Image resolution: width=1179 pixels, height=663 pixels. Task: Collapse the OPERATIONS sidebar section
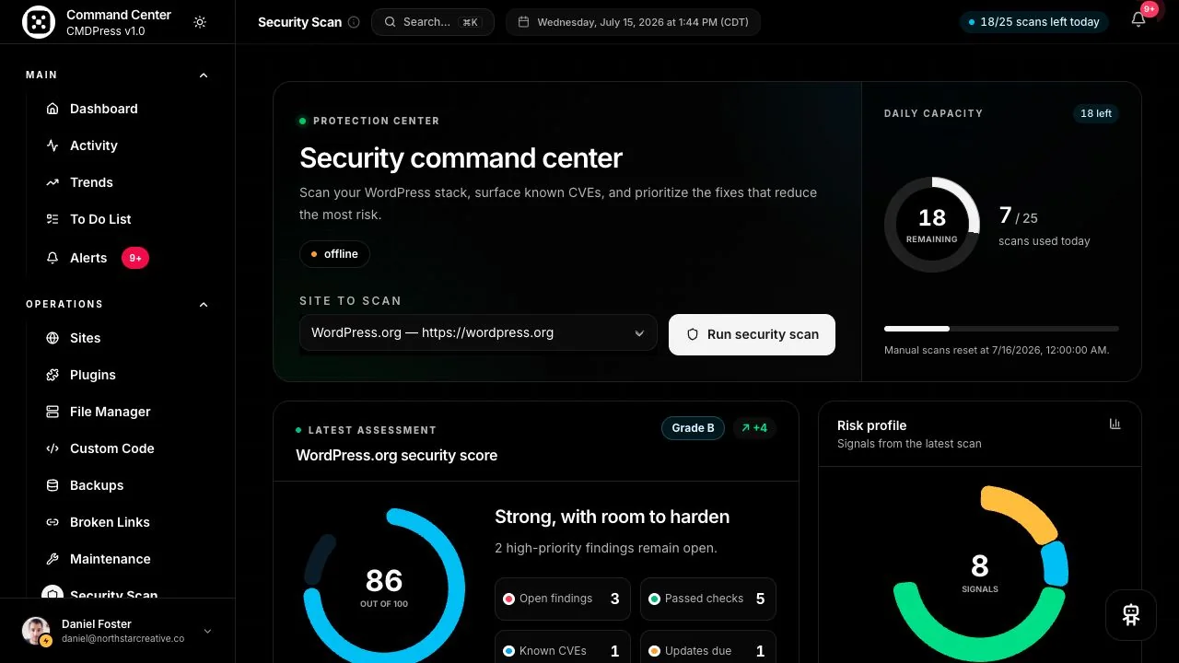click(x=204, y=305)
